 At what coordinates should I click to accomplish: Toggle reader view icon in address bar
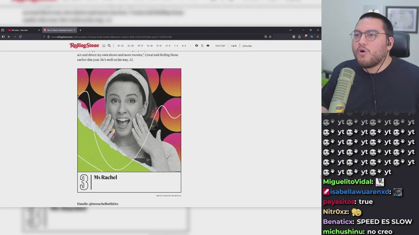(265, 37)
